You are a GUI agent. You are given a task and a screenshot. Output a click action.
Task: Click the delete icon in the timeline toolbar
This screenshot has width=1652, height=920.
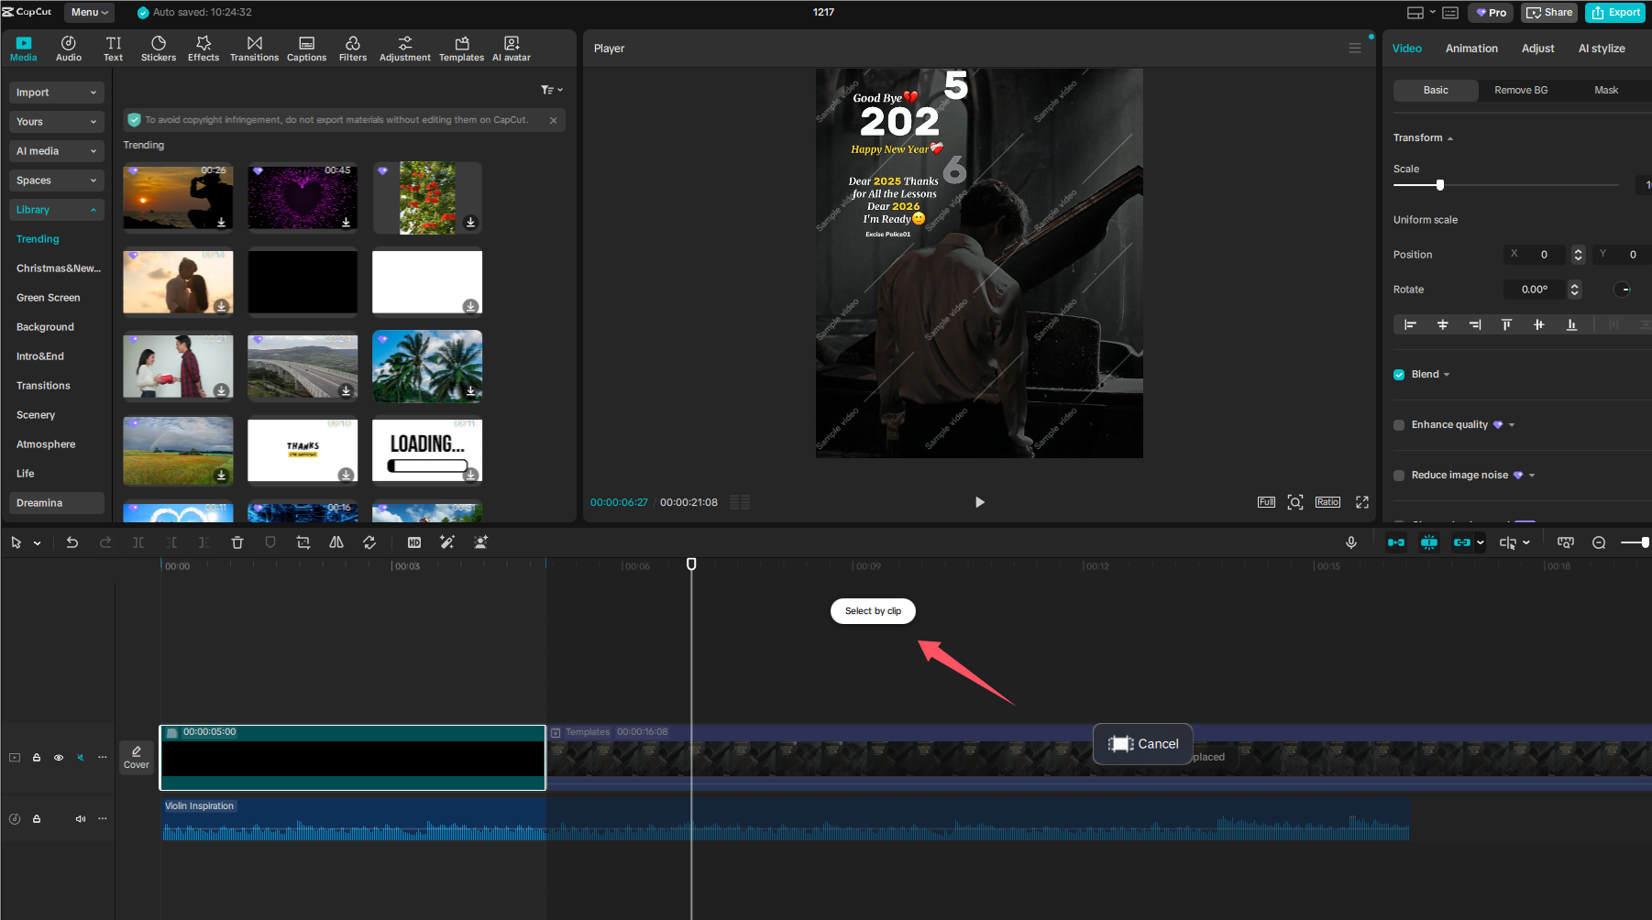pyautogui.click(x=237, y=542)
